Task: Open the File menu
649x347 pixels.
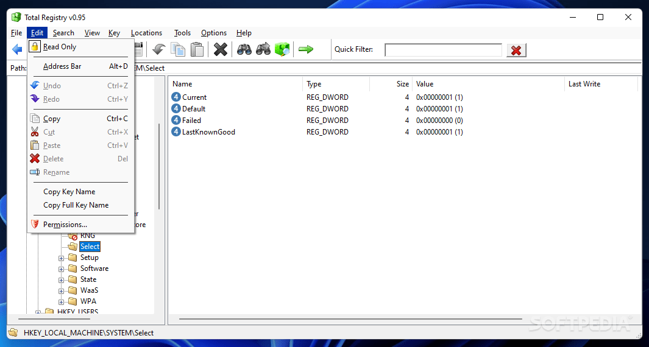Action: pyautogui.click(x=16, y=33)
